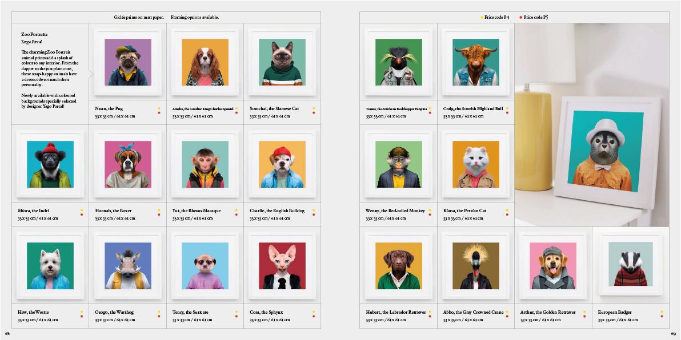Select the 'European Badger' caption
681x340 pixels.
click(615, 312)
